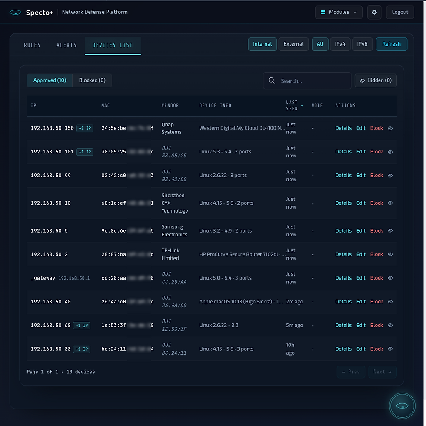Open Details for the _gateway device
The width and height of the screenshot is (426, 426).
[343, 278]
